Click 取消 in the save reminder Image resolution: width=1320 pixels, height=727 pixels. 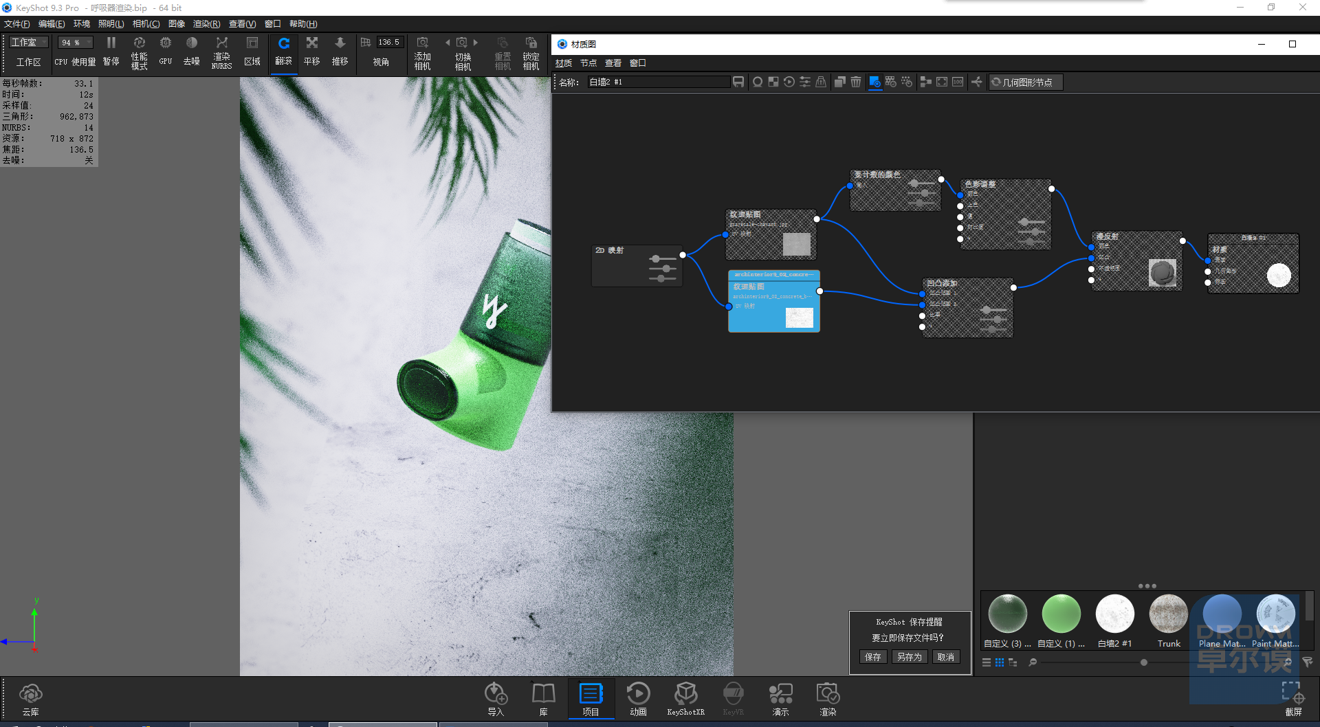(x=946, y=658)
